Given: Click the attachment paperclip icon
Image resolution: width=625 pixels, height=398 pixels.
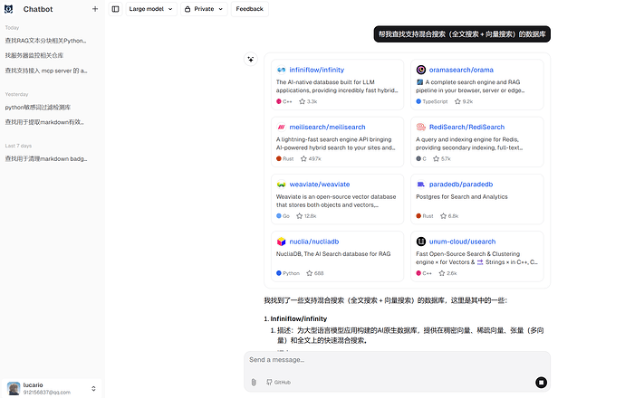Looking at the screenshot, I should (254, 383).
